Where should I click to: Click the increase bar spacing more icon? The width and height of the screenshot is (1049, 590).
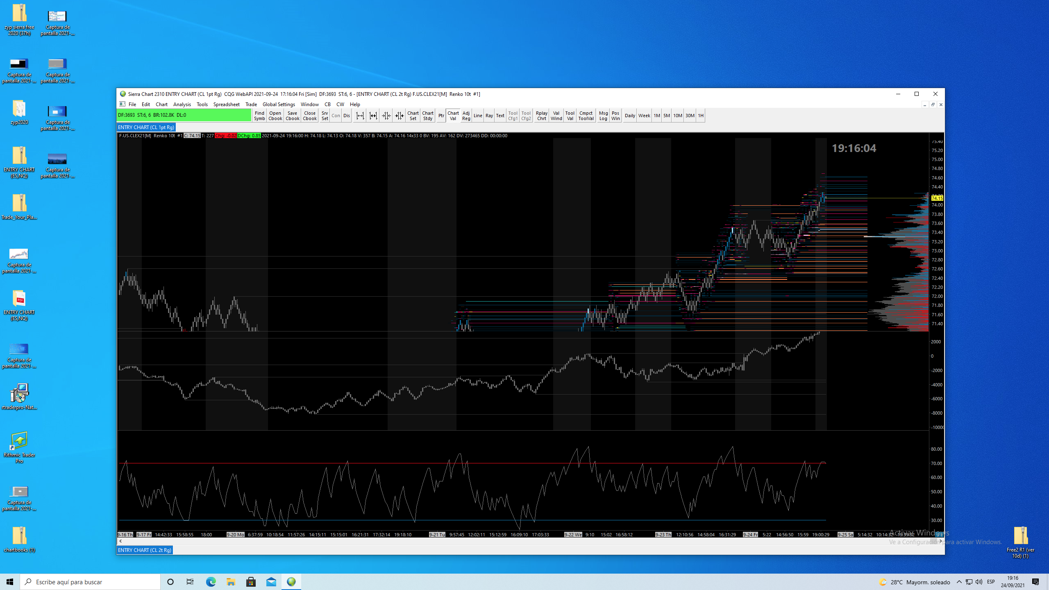[x=373, y=116]
